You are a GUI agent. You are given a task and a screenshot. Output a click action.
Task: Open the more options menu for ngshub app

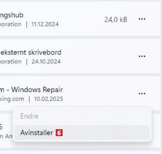(x=142, y=19)
